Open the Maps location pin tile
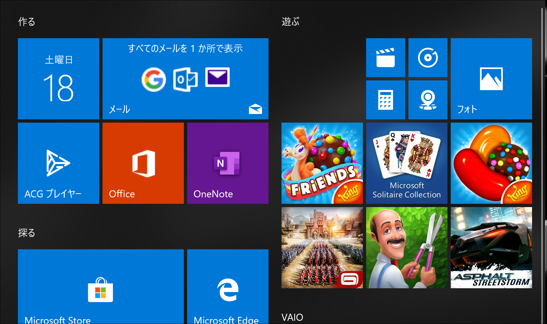The image size is (547, 324). [428, 100]
